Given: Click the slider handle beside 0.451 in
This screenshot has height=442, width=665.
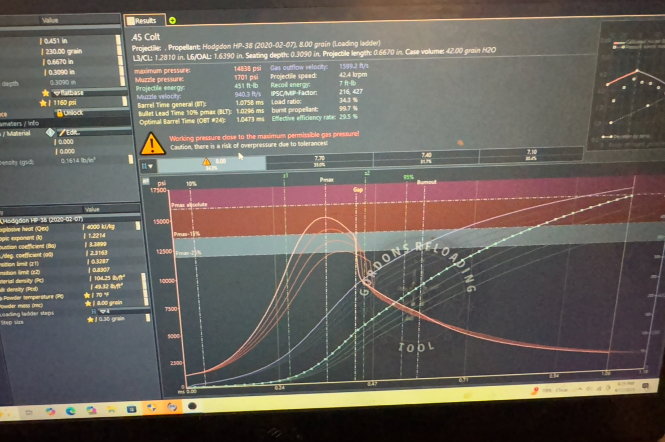Looking at the screenshot, I should (x=118, y=40).
